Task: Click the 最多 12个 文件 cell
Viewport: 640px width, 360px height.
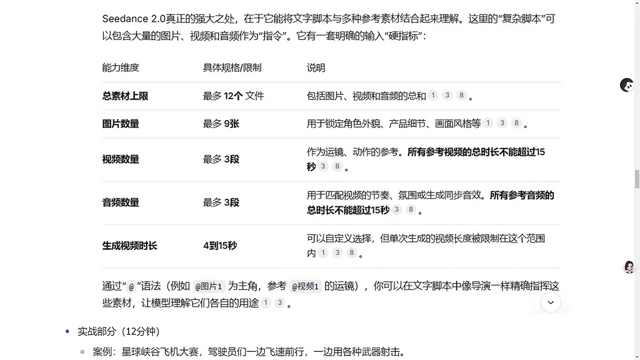Action: [233, 96]
